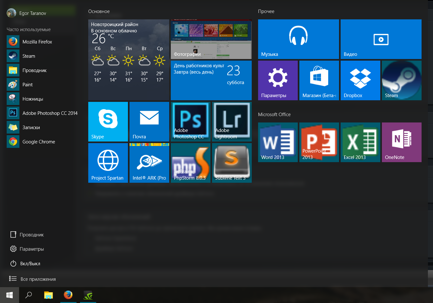Open the Магазин store tile

(319, 80)
